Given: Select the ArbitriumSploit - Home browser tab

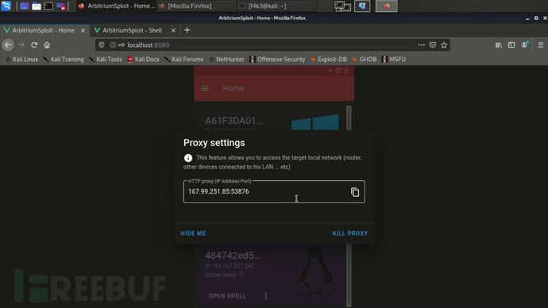Looking at the screenshot, I should tap(44, 30).
